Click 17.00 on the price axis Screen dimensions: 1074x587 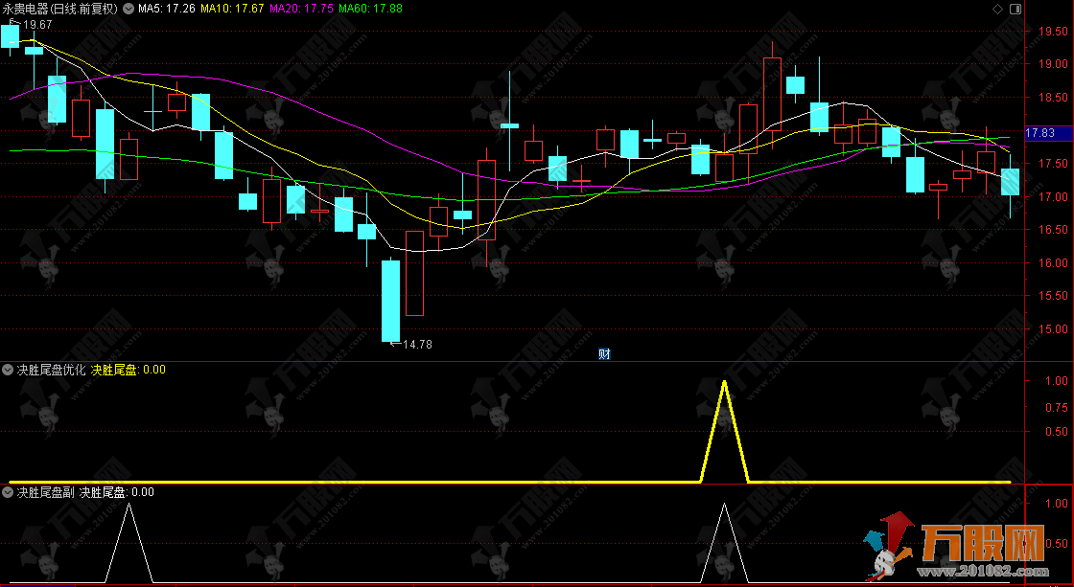click(1053, 197)
